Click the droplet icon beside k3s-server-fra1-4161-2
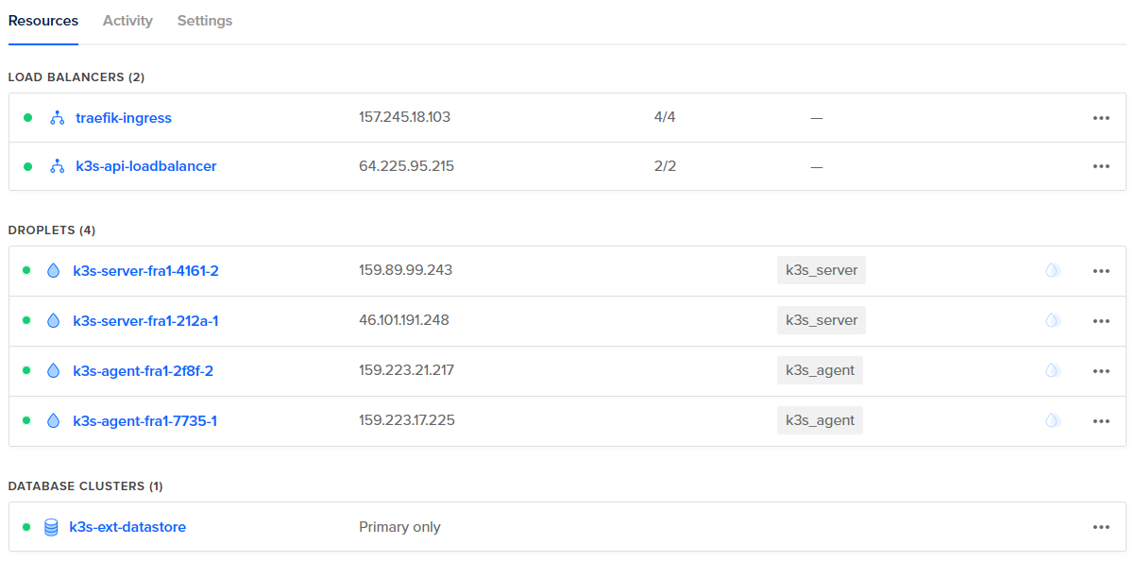This screenshot has width=1136, height=562. click(x=53, y=270)
